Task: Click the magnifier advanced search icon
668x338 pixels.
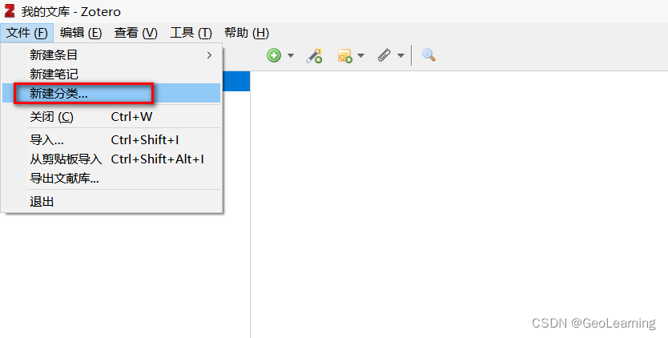Action: [x=429, y=55]
